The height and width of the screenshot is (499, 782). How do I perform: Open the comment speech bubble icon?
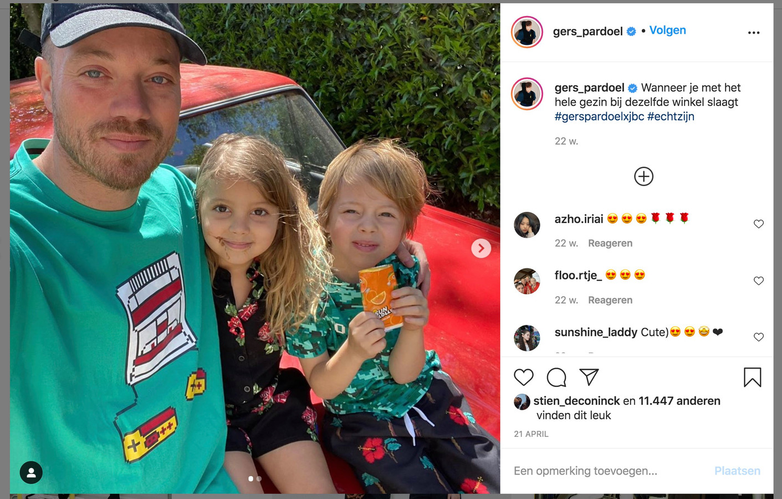[x=556, y=378]
